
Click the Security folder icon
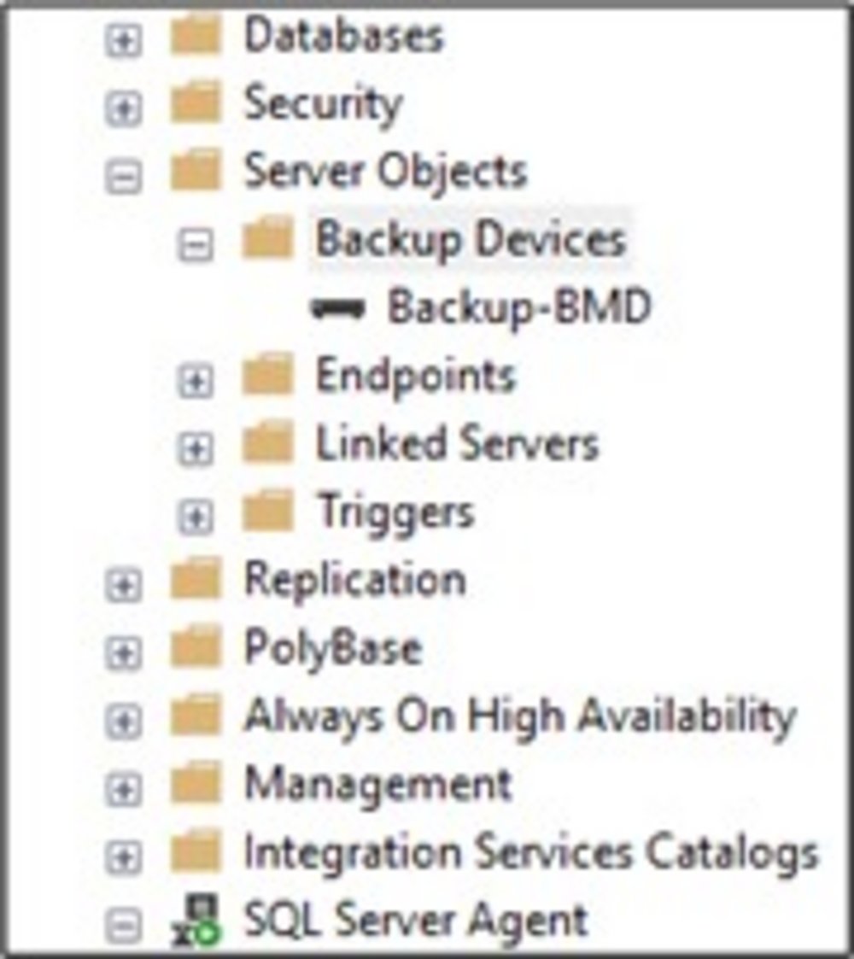pos(196,105)
